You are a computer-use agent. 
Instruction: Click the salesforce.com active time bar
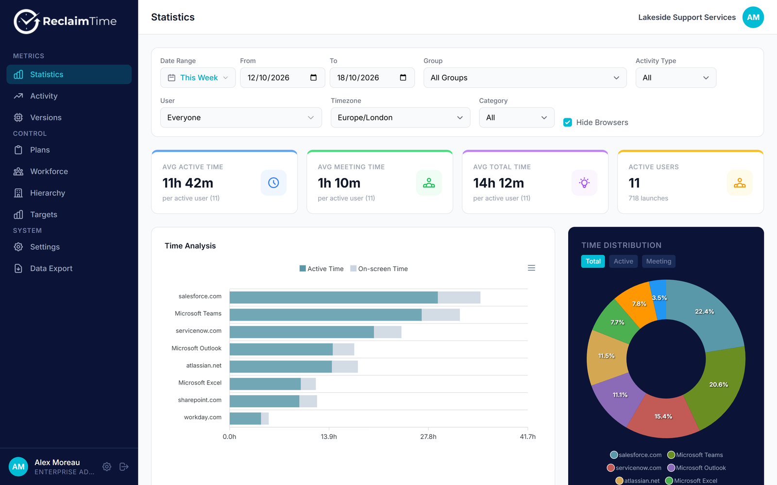(334, 297)
